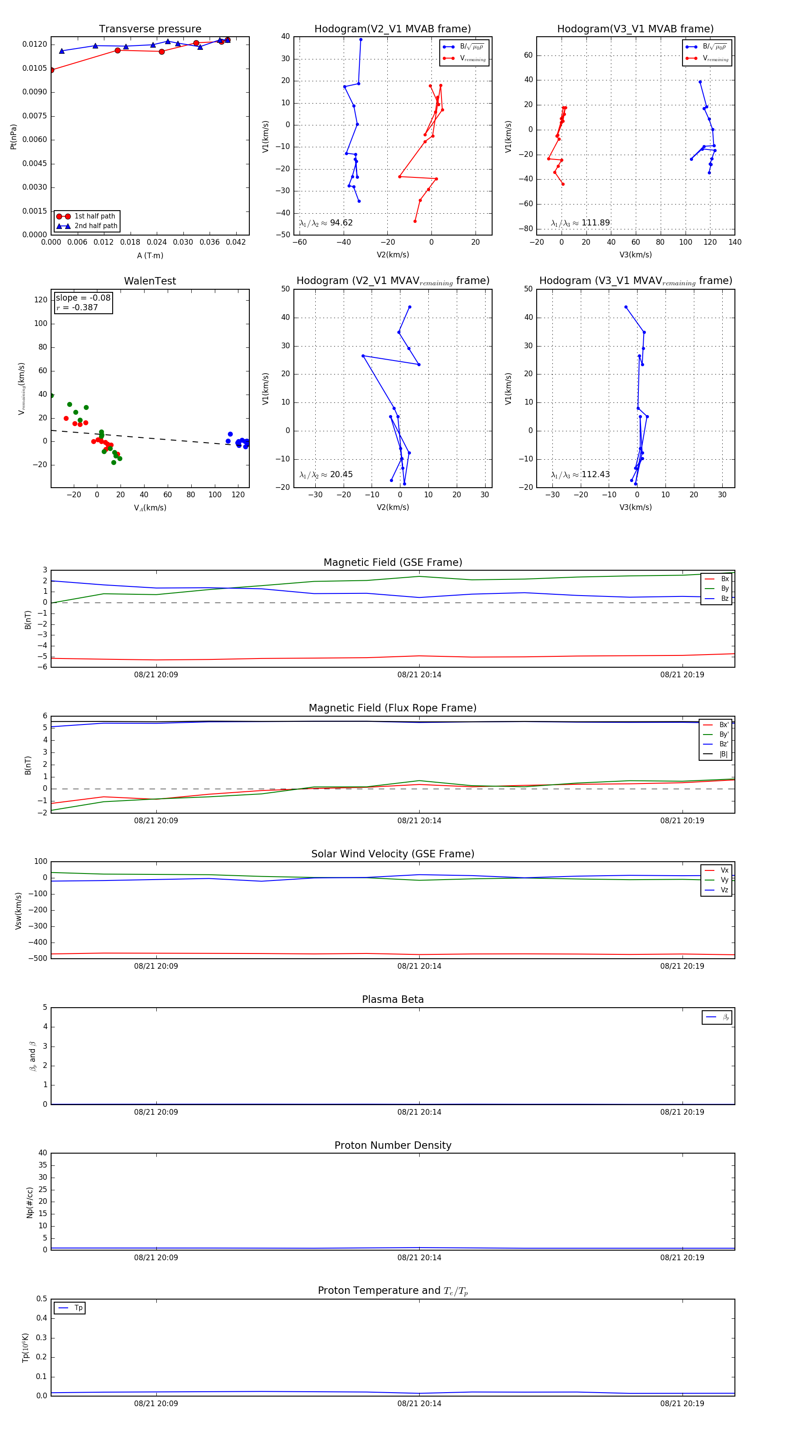This screenshot has height=1442, width=786.
Task: Click the 'Hodogram(V2_V1 MVAB frame)' title
Action: point(393,29)
